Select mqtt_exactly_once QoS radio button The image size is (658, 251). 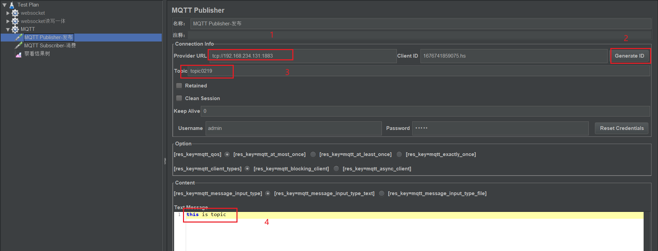tap(399, 154)
